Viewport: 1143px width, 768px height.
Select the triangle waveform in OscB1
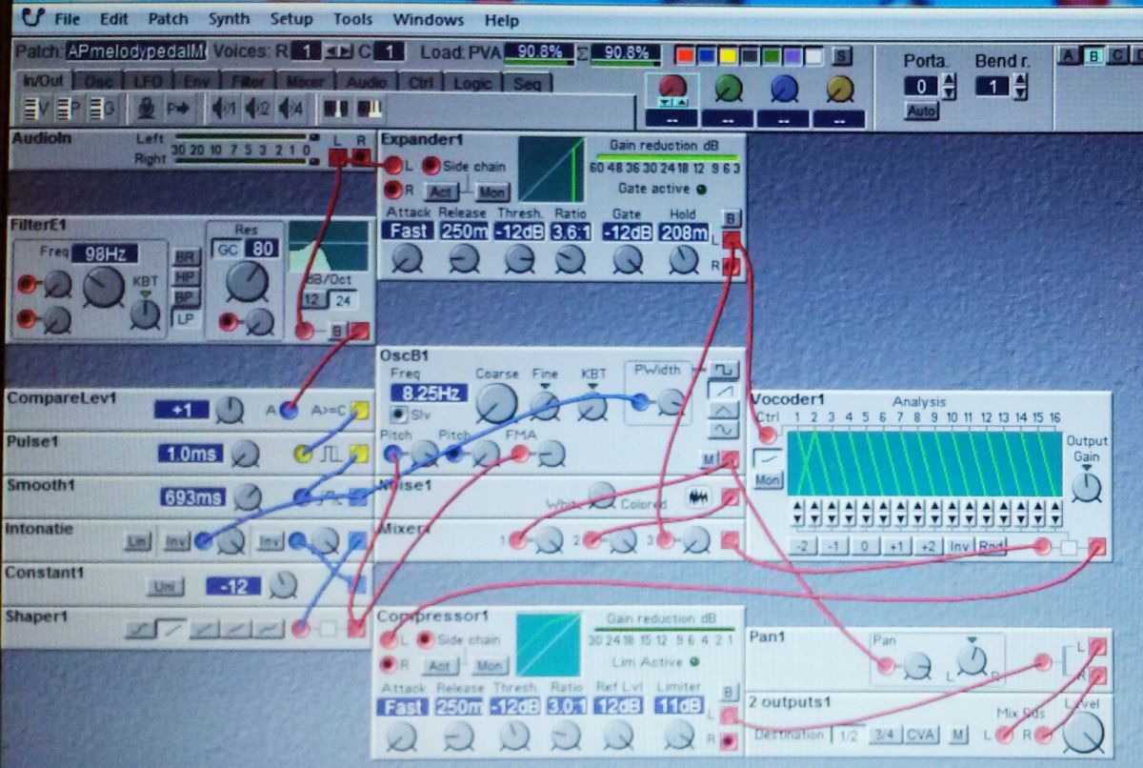pyautogui.click(x=726, y=410)
